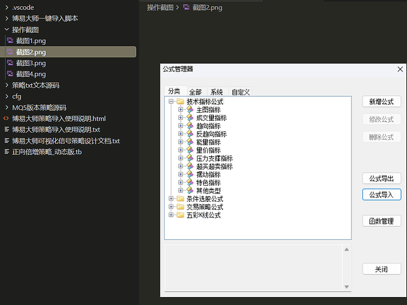Viewport: 407px width, 305px height.
Task: Select the 摆动指标 tree label
Action: tap(209, 174)
